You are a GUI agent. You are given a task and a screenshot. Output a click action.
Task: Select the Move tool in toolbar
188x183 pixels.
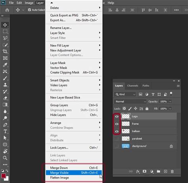[5, 25]
